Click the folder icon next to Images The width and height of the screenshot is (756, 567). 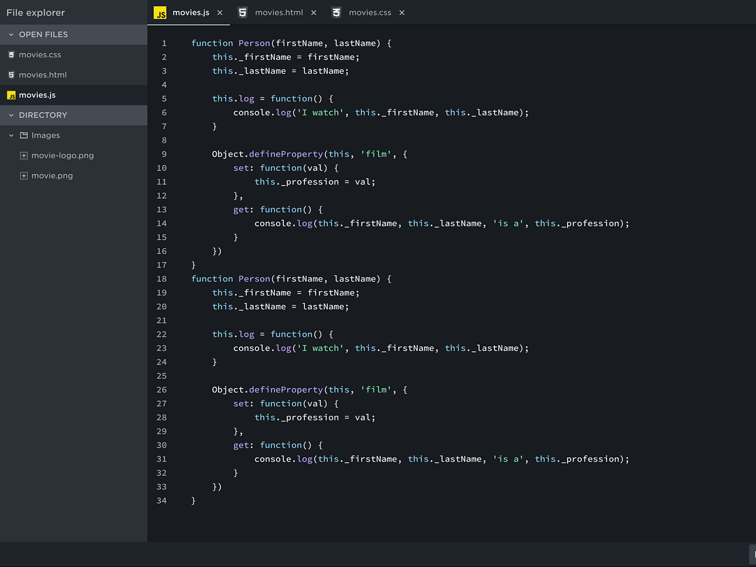(24, 135)
